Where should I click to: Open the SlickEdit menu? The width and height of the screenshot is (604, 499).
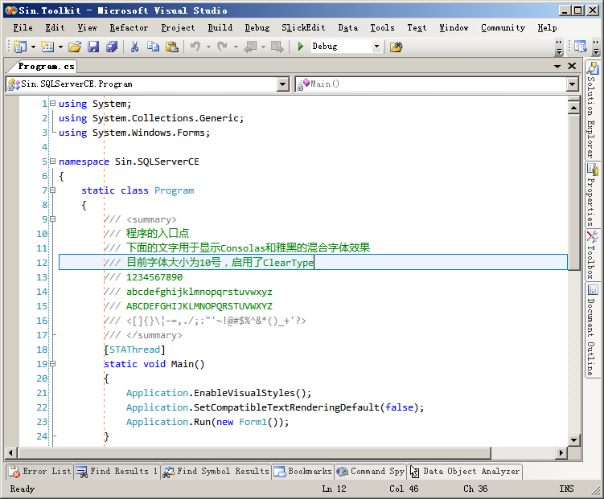tap(303, 27)
